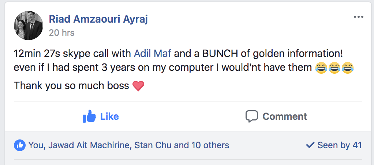This screenshot has width=374, height=165.
Task: Click the 20 hrs timestamp
Action: 61,33
